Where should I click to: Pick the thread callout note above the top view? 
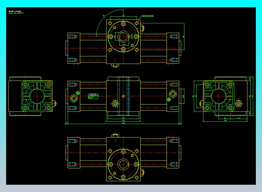point(148,16)
